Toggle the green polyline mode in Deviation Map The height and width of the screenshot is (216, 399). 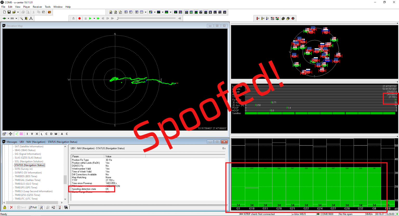16,134
